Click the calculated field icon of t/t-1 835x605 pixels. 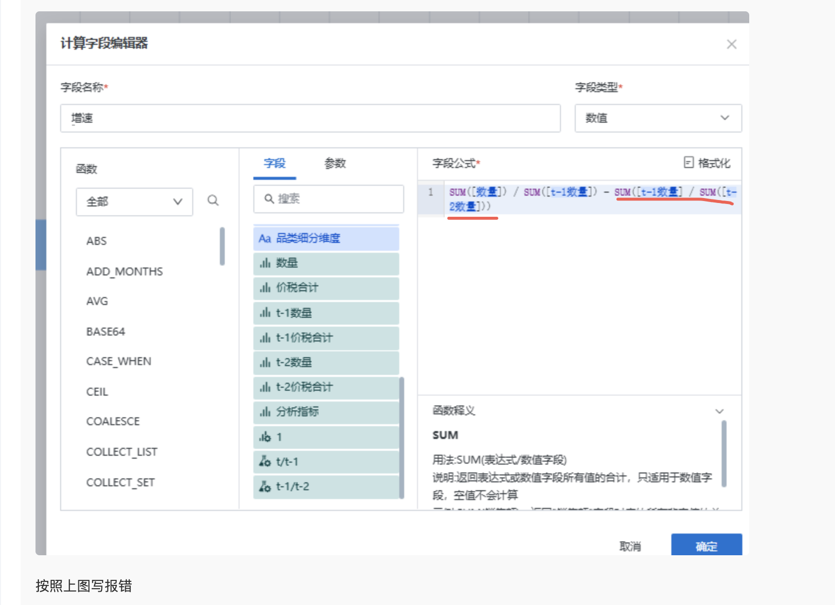265,462
